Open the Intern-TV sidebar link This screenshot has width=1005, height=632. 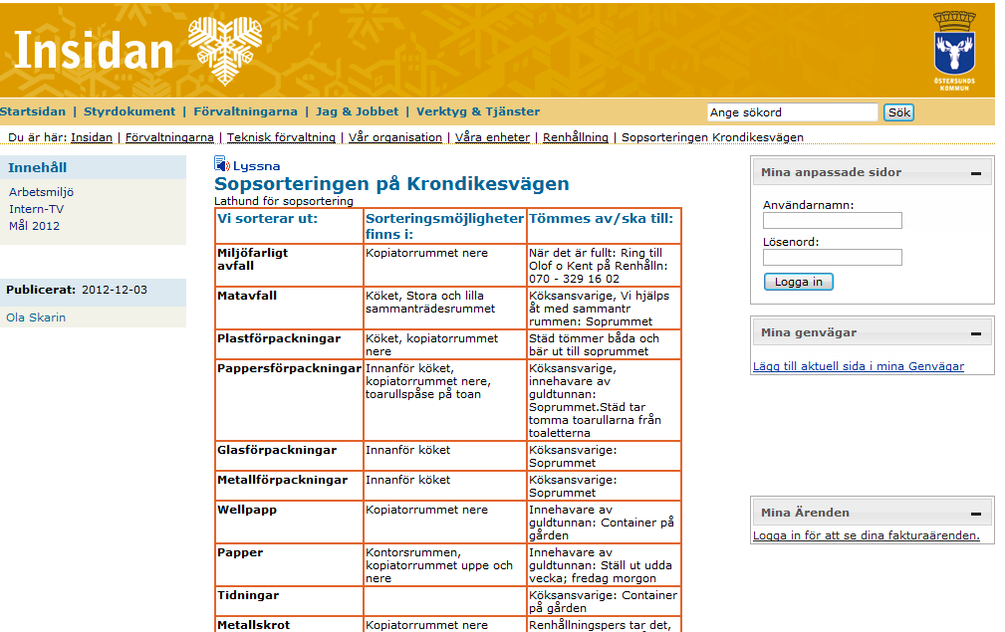(x=36, y=209)
